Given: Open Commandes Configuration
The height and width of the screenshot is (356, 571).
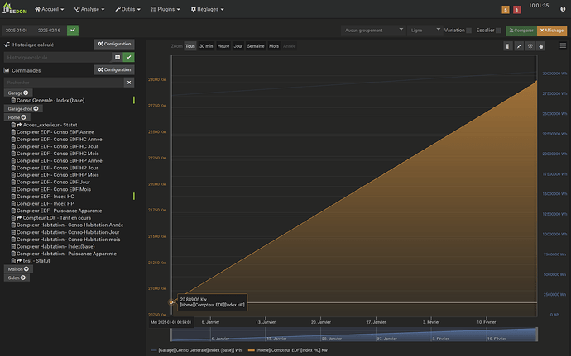Looking at the screenshot, I should click(114, 70).
